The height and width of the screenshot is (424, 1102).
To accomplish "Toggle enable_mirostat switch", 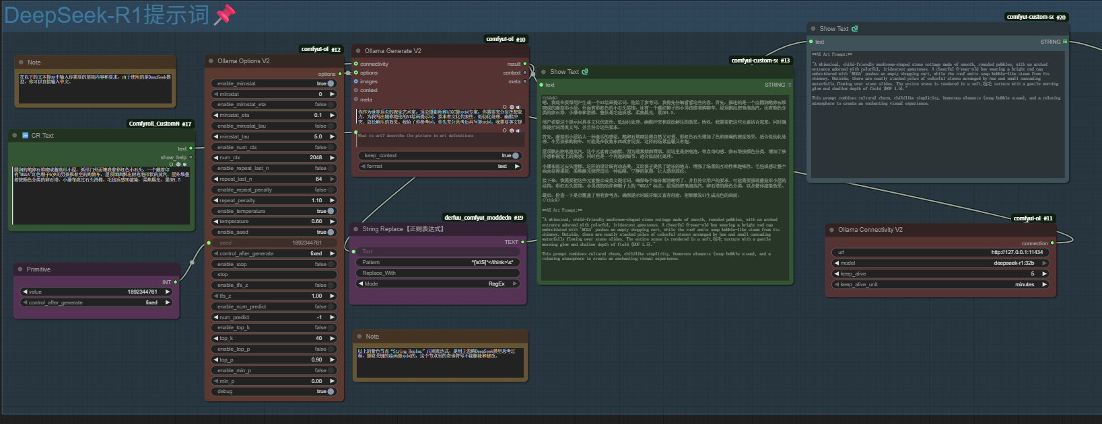I will [331, 84].
